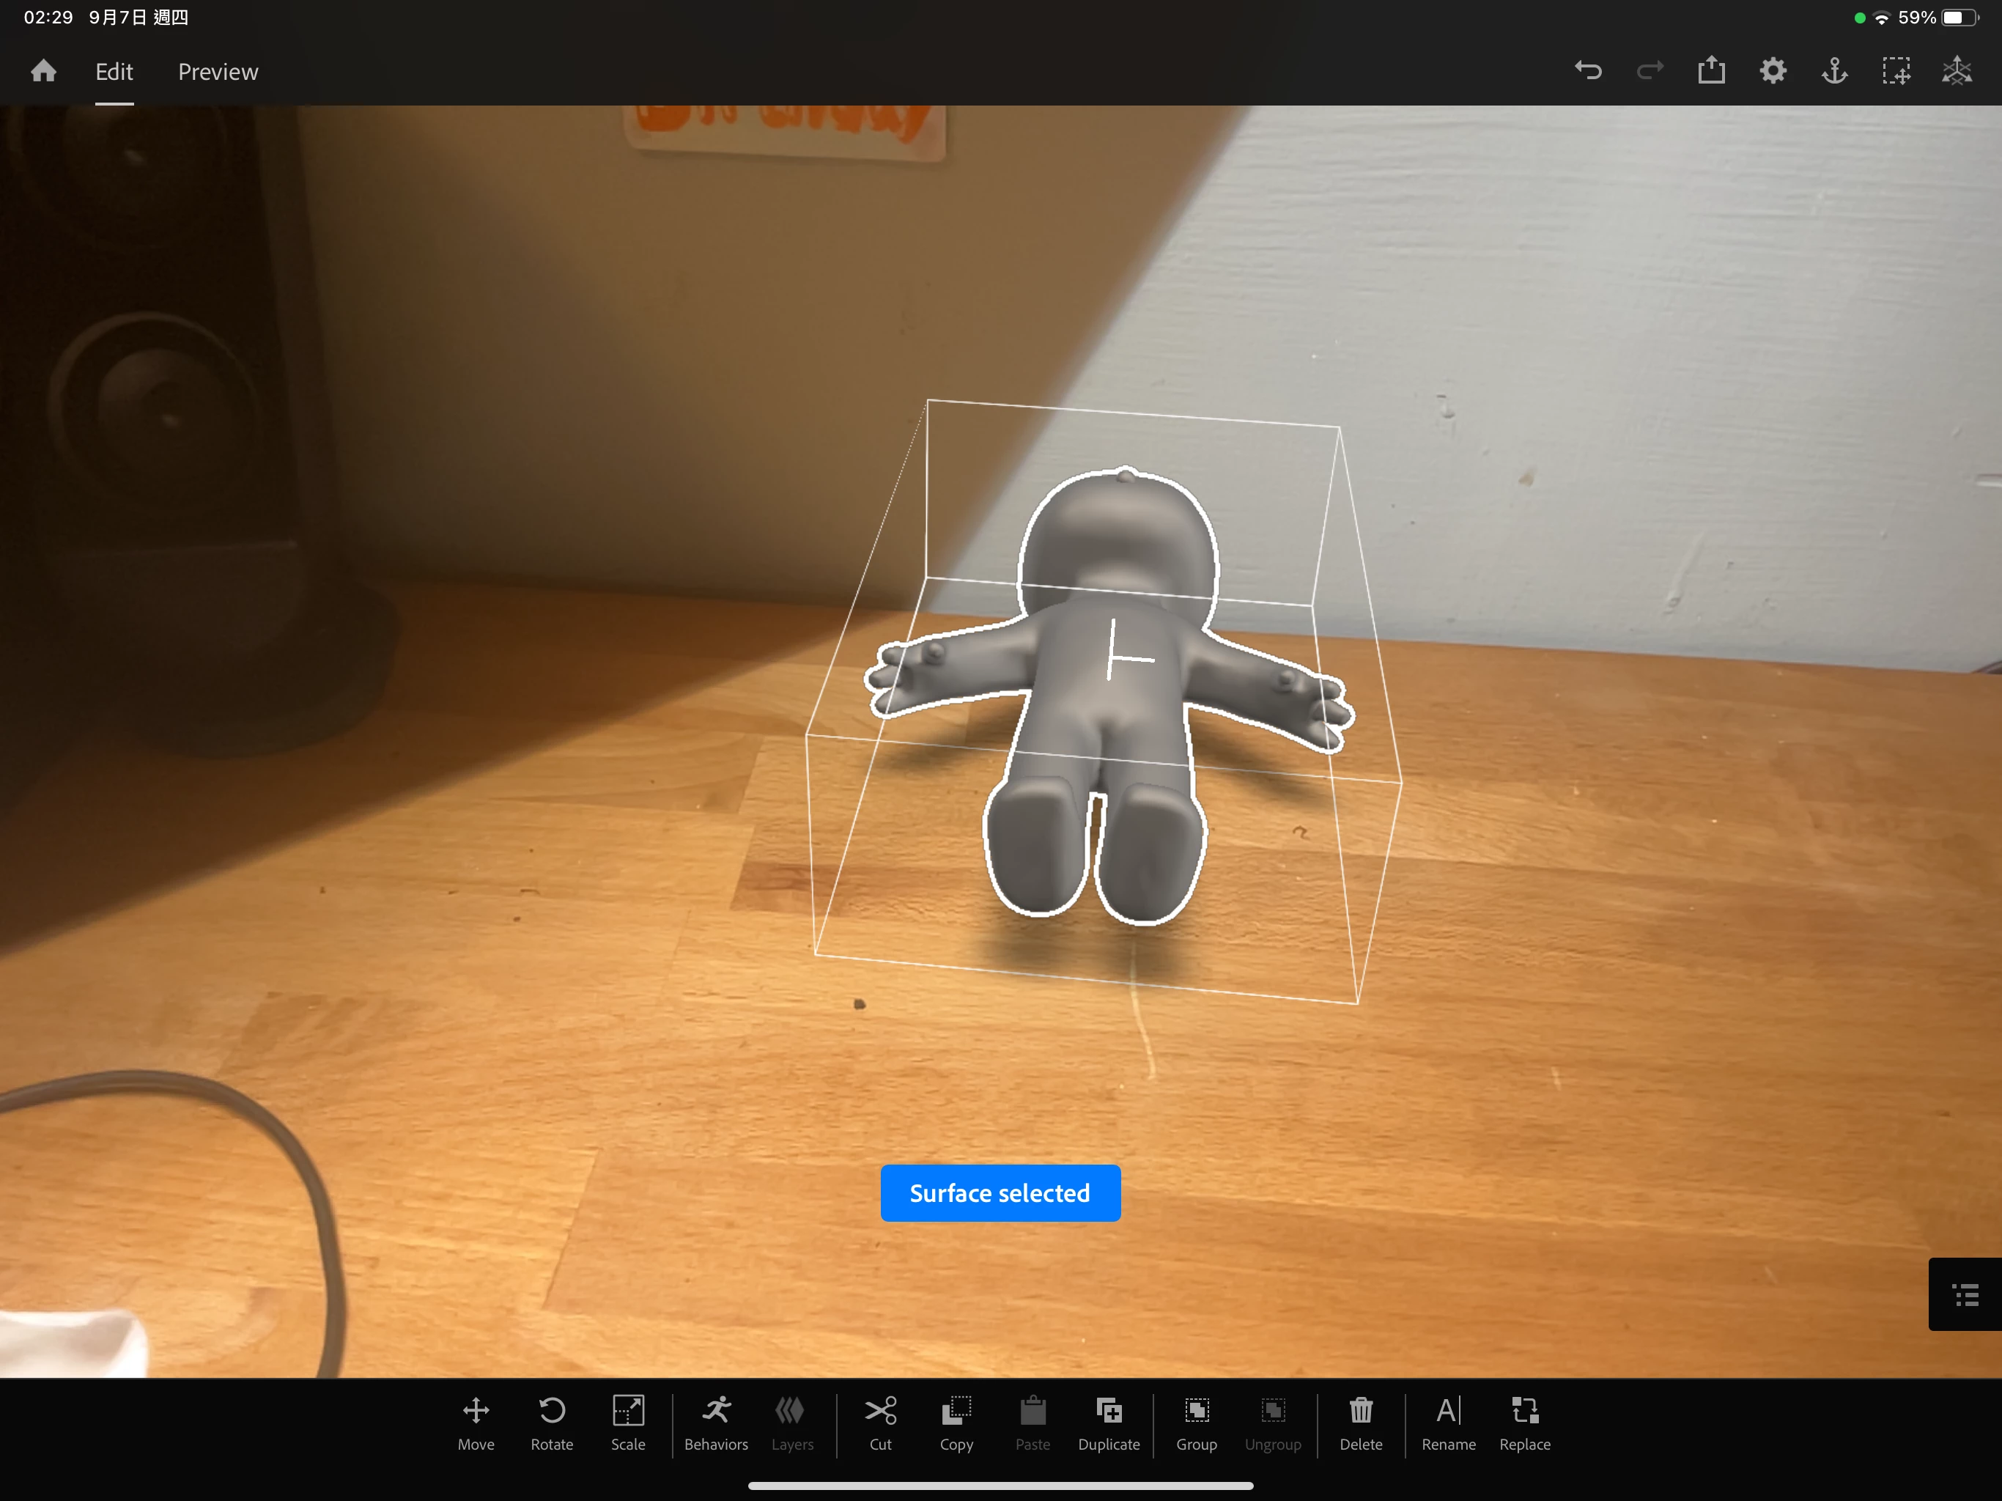Group the selected object
The height and width of the screenshot is (1501, 2002).
point(1196,1423)
